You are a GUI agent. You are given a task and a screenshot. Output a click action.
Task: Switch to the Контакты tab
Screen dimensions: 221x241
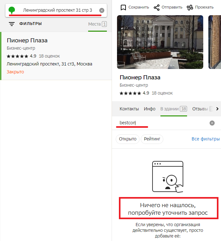tap(129, 109)
